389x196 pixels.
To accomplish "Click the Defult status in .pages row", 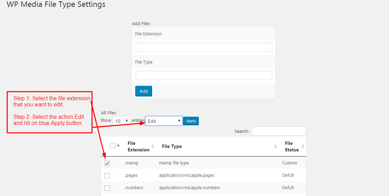I will click(288, 175).
